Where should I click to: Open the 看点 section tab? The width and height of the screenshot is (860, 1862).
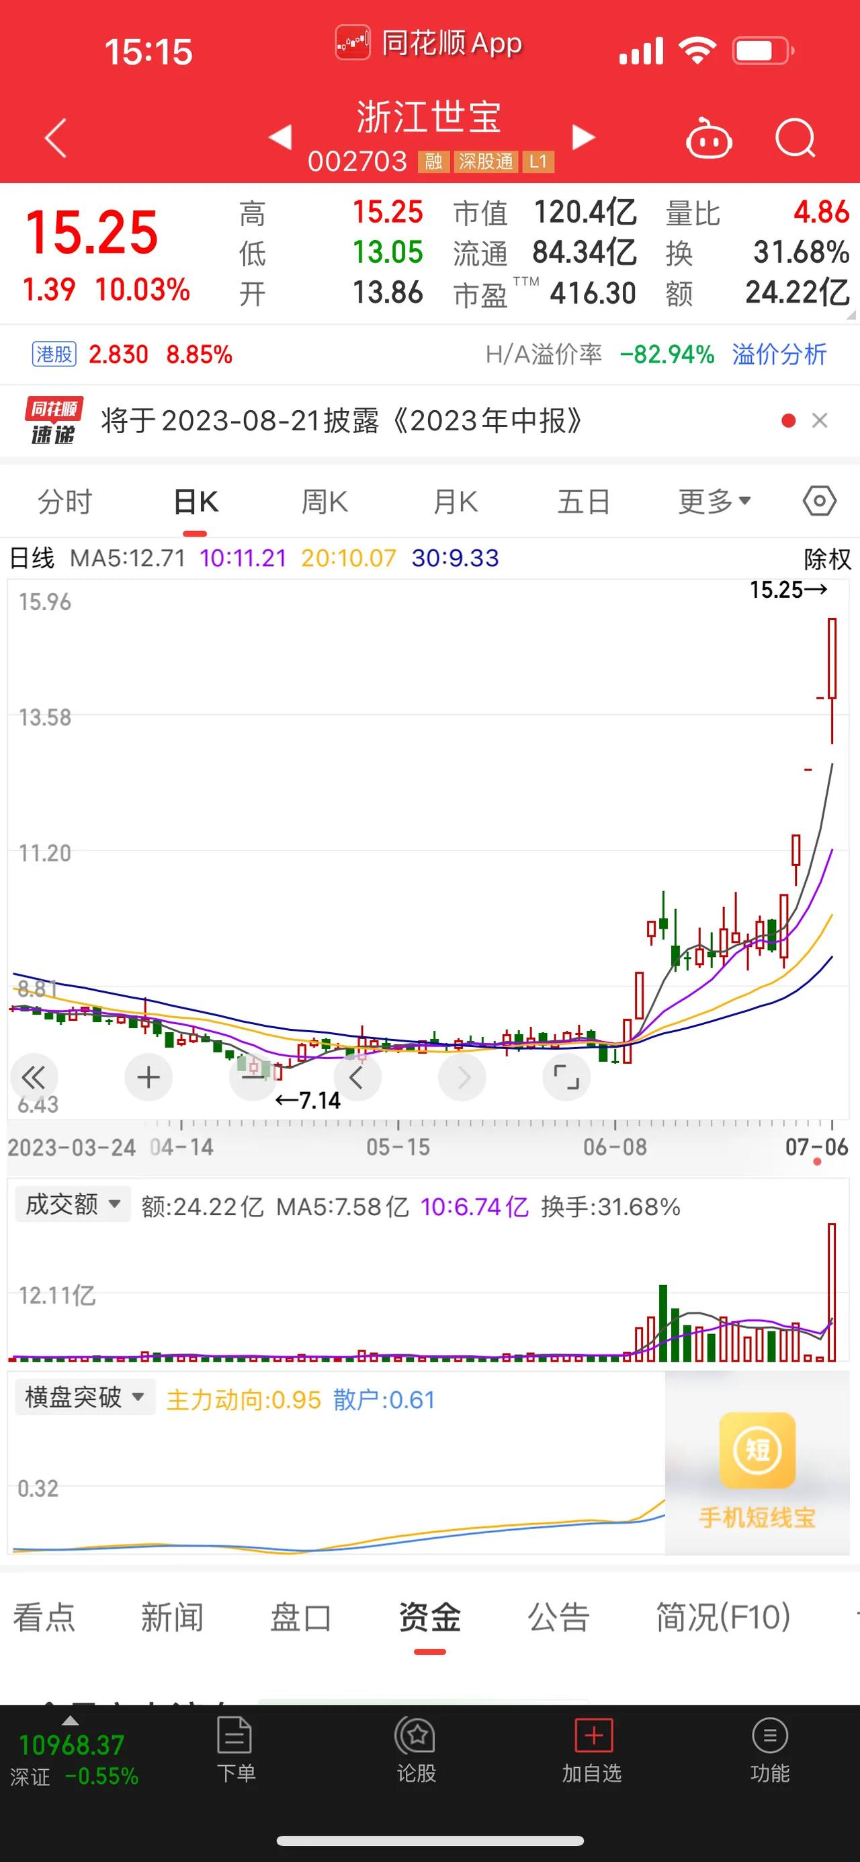(44, 1617)
